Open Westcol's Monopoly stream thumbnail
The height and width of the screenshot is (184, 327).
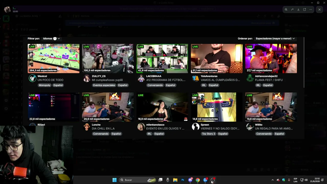click(x=54, y=59)
